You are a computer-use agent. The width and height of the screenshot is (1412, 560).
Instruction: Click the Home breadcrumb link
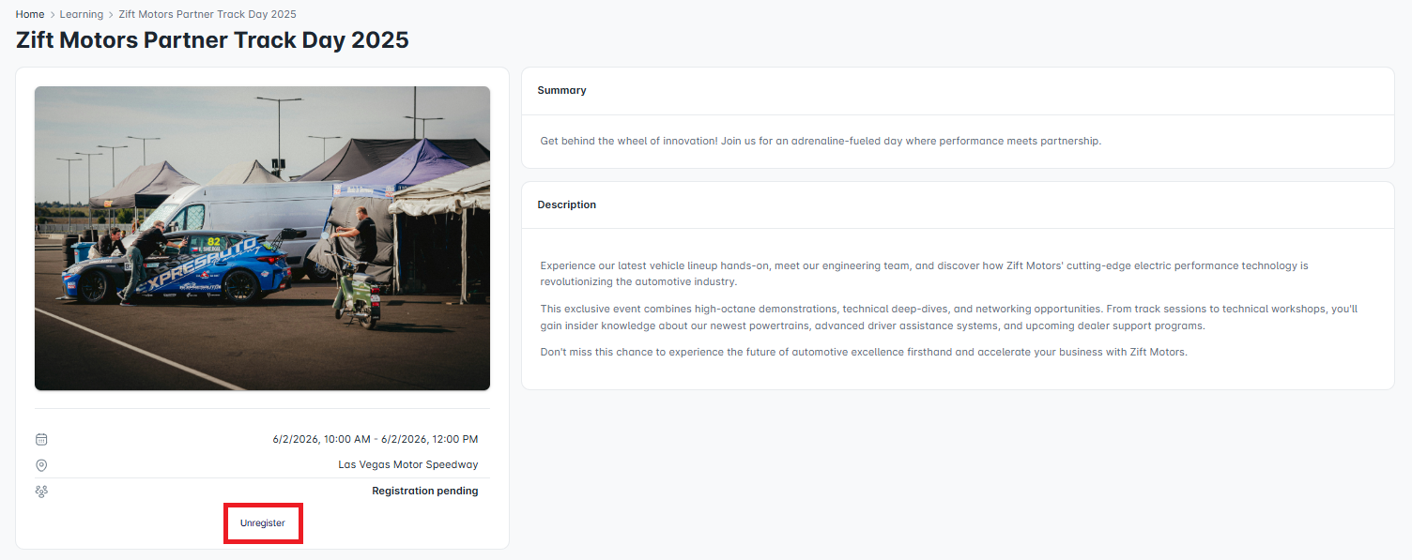click(x=30, y=14)
